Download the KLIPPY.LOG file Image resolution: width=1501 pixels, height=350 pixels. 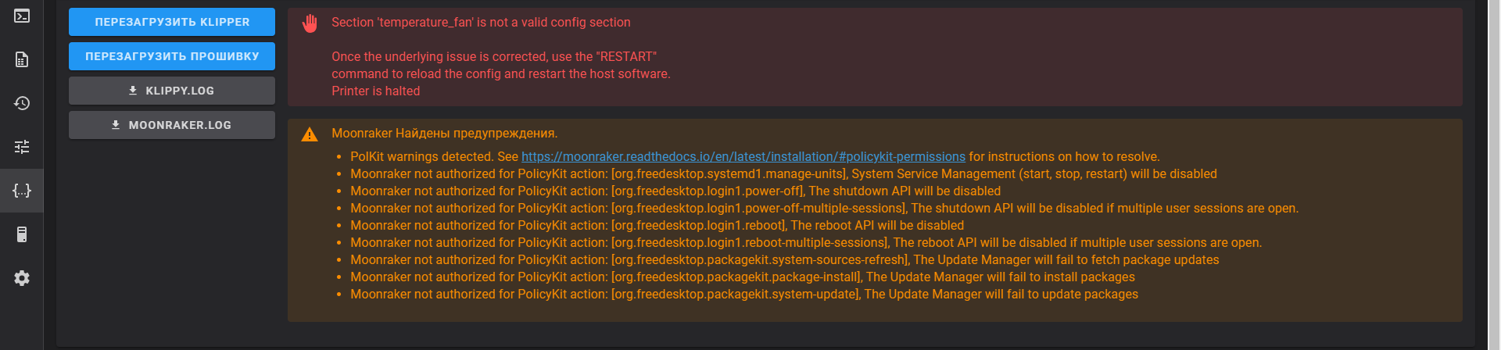pyautogui.click(x=172, y=91)
